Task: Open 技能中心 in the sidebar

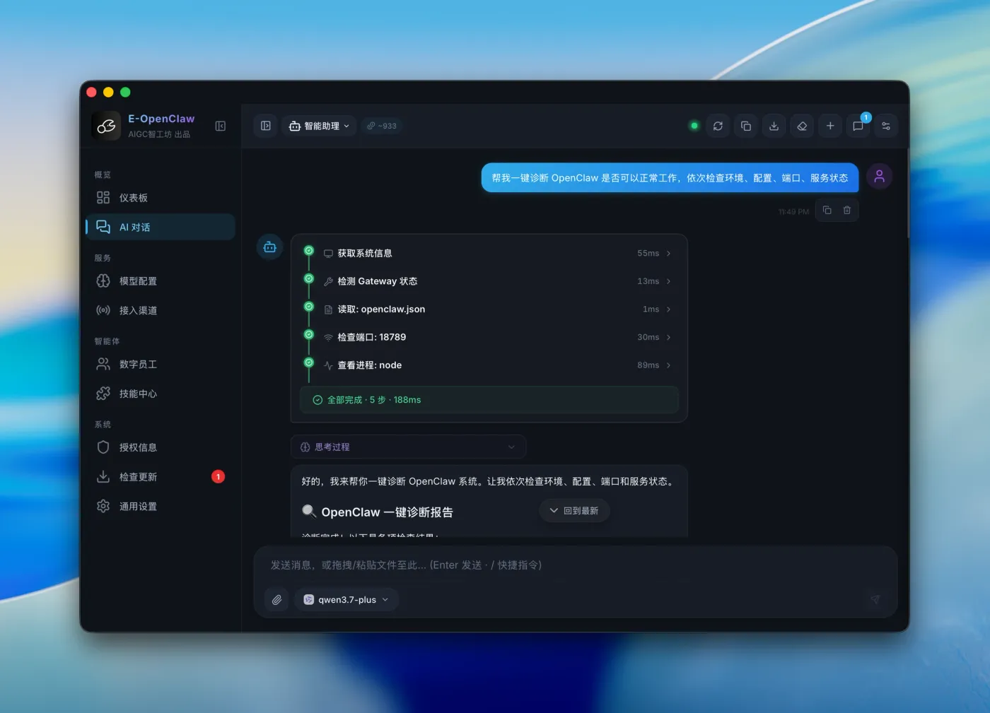Action: [161, 394]
